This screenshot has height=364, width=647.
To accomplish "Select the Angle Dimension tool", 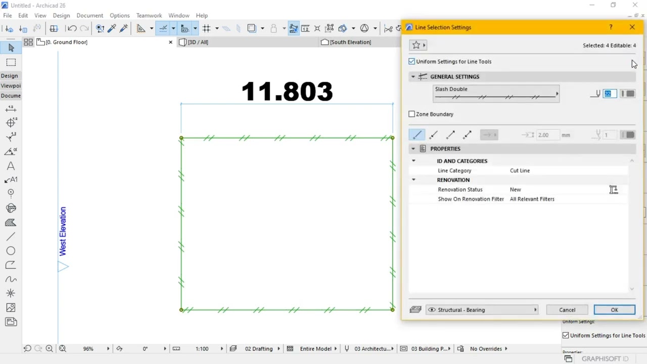I will click(x=11, y=151).
